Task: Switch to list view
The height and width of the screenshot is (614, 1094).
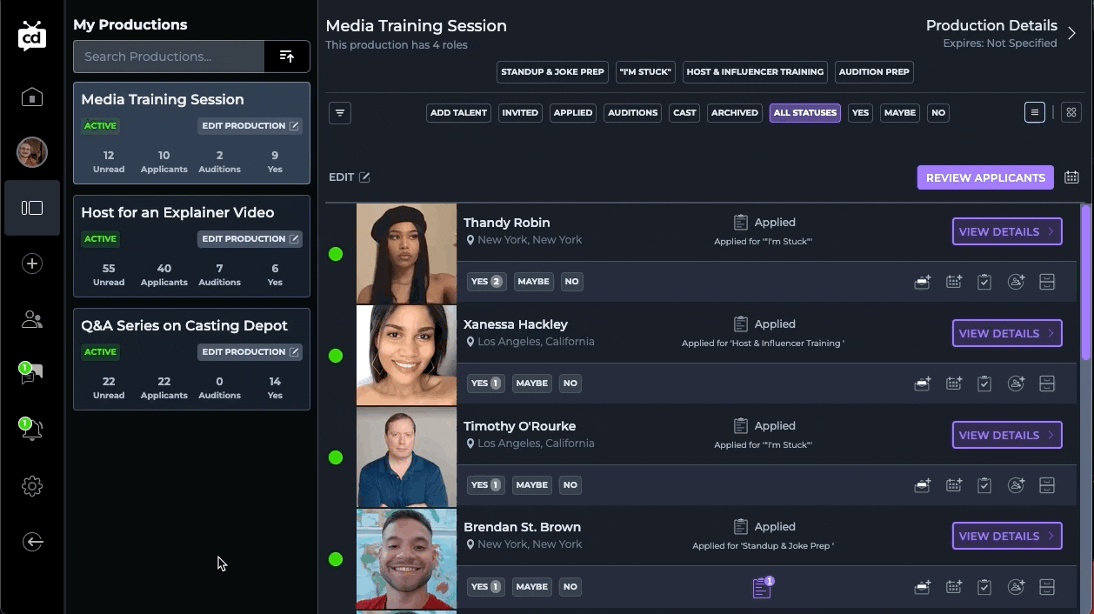Action: pos(1035,112)
